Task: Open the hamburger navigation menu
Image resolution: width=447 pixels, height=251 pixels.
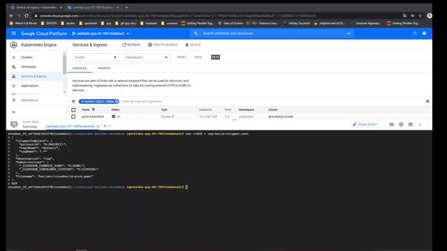Action: pyautogui.click(x=13, y=33)
